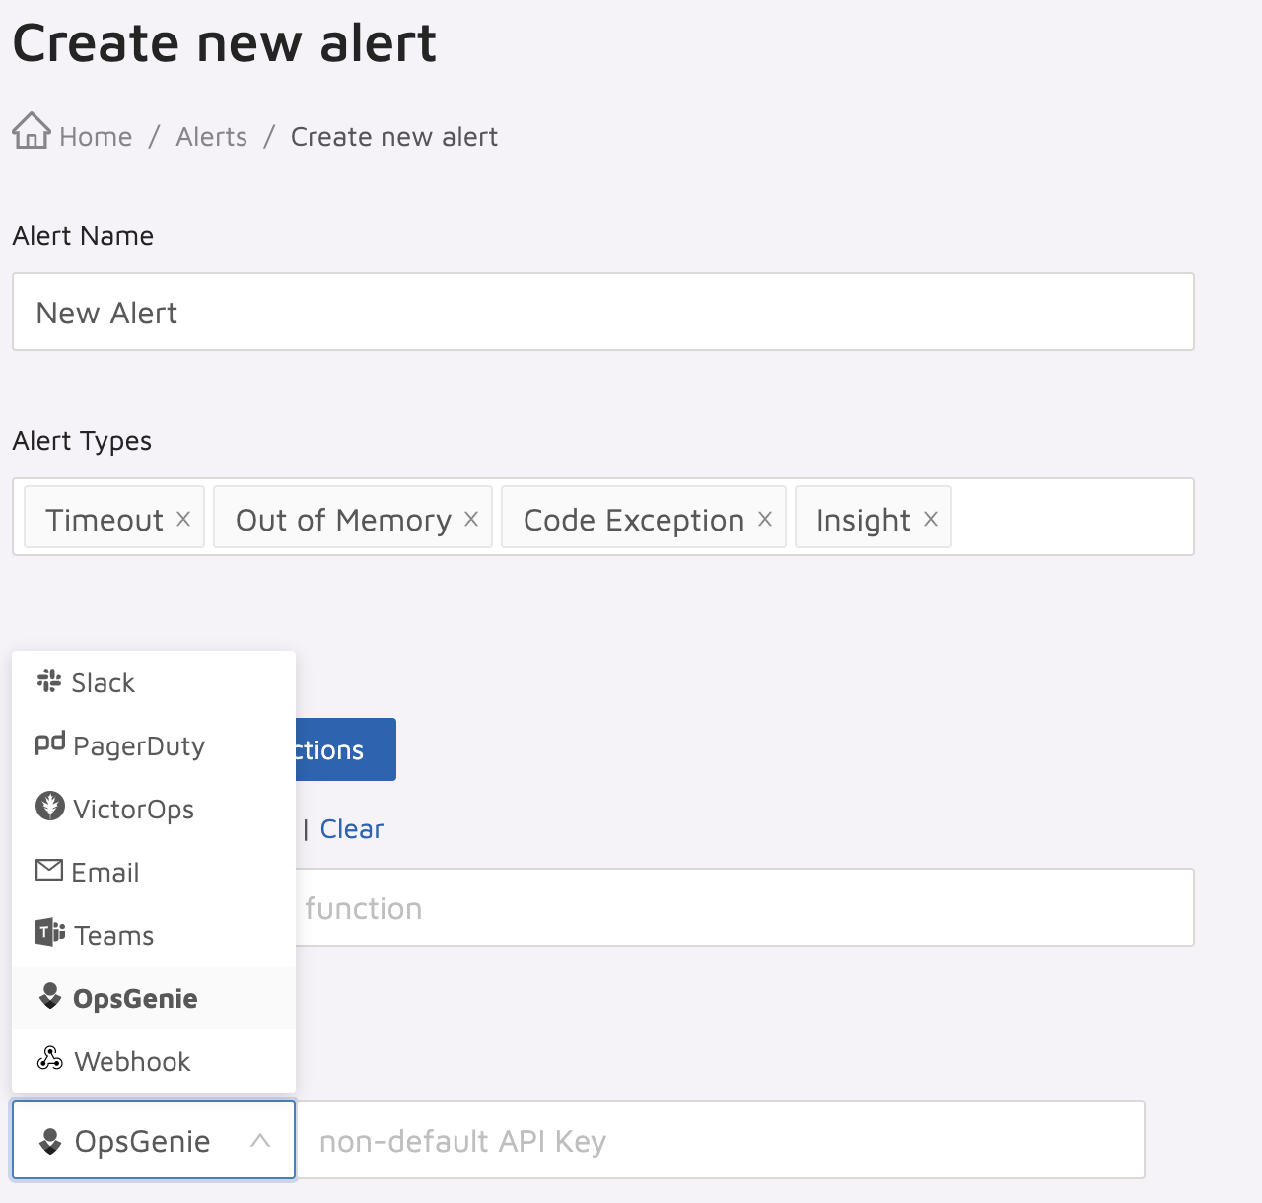Open the Alerts breadcrumb link

pyautogui.click(x=212, y=137)
